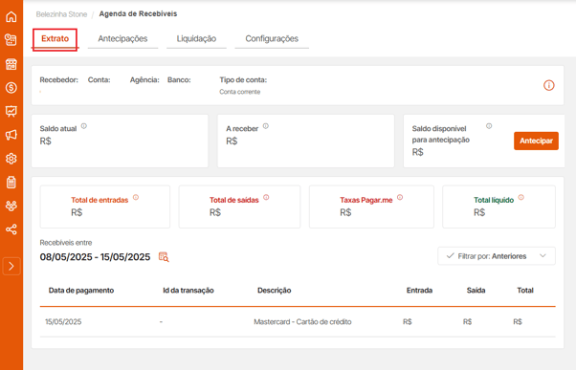Open the home icon in sidebar
Screen dimensions: 576x370
pyautogui.click(x=11, y=16)
